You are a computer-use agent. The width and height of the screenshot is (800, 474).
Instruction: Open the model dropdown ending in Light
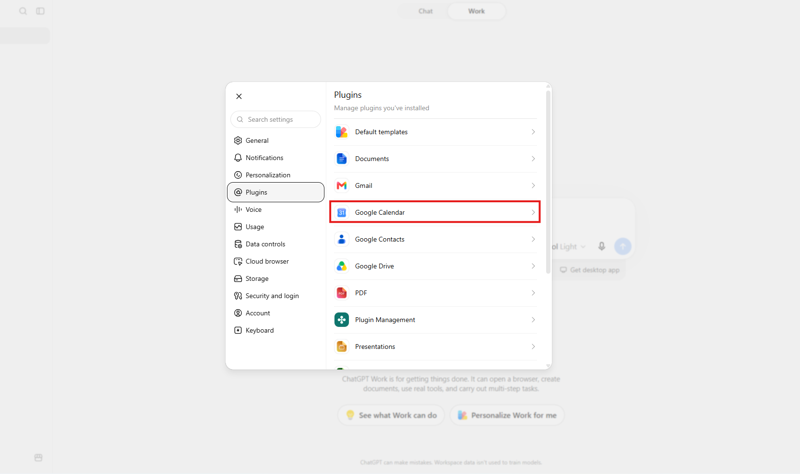point(569,246)
